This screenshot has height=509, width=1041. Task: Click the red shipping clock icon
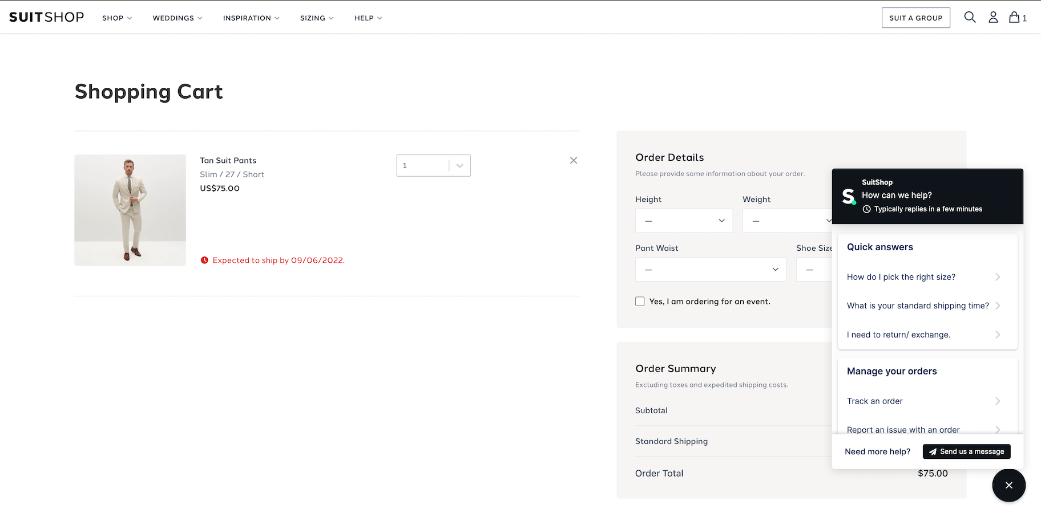pos(204,260)
